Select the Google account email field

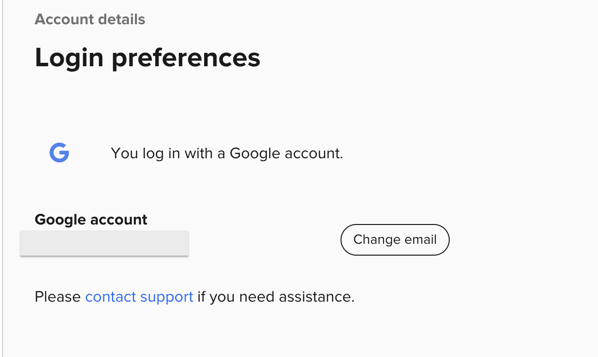(104, 243)
